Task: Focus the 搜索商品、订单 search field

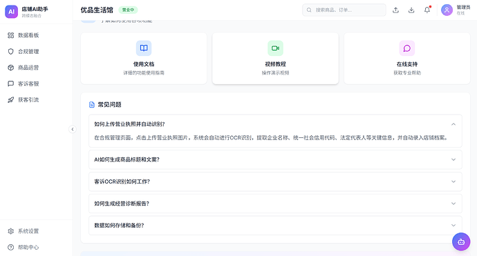Action: click(344, 10)
